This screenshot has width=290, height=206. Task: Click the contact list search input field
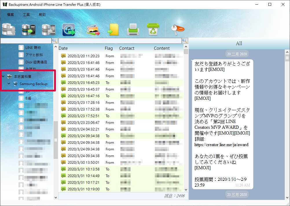click(26, 41)
